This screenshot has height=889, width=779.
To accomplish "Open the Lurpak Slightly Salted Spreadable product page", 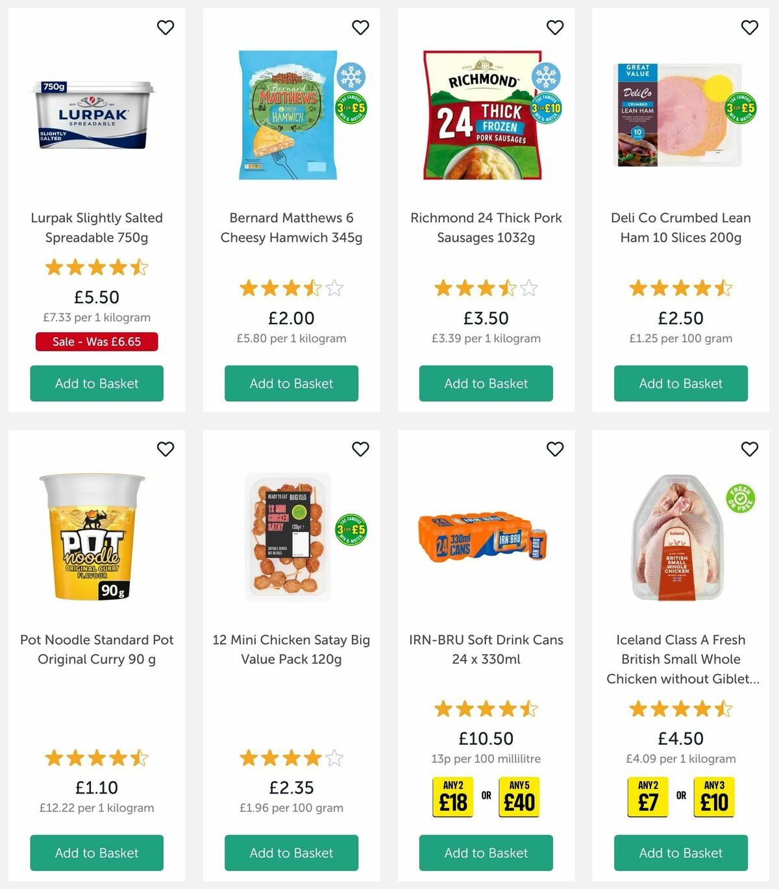I will (97, 227).
